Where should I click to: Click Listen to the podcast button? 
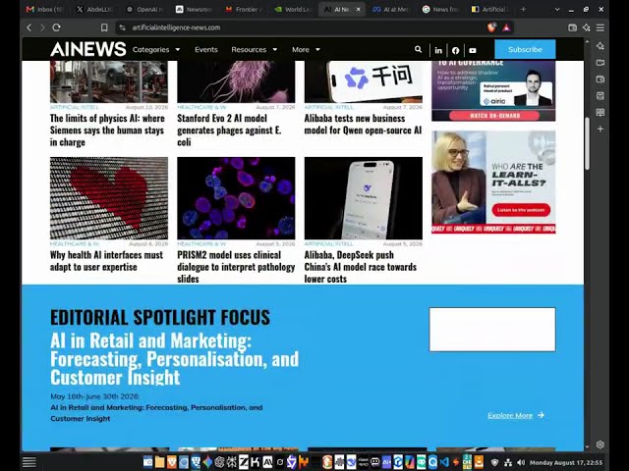(x=521, y=210)
